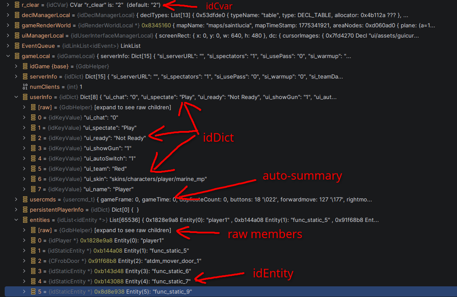Screen dimensions: 457x297
Task: Click the {idLinkList<idEvent>} type label
Action: [x=90, y=46]
